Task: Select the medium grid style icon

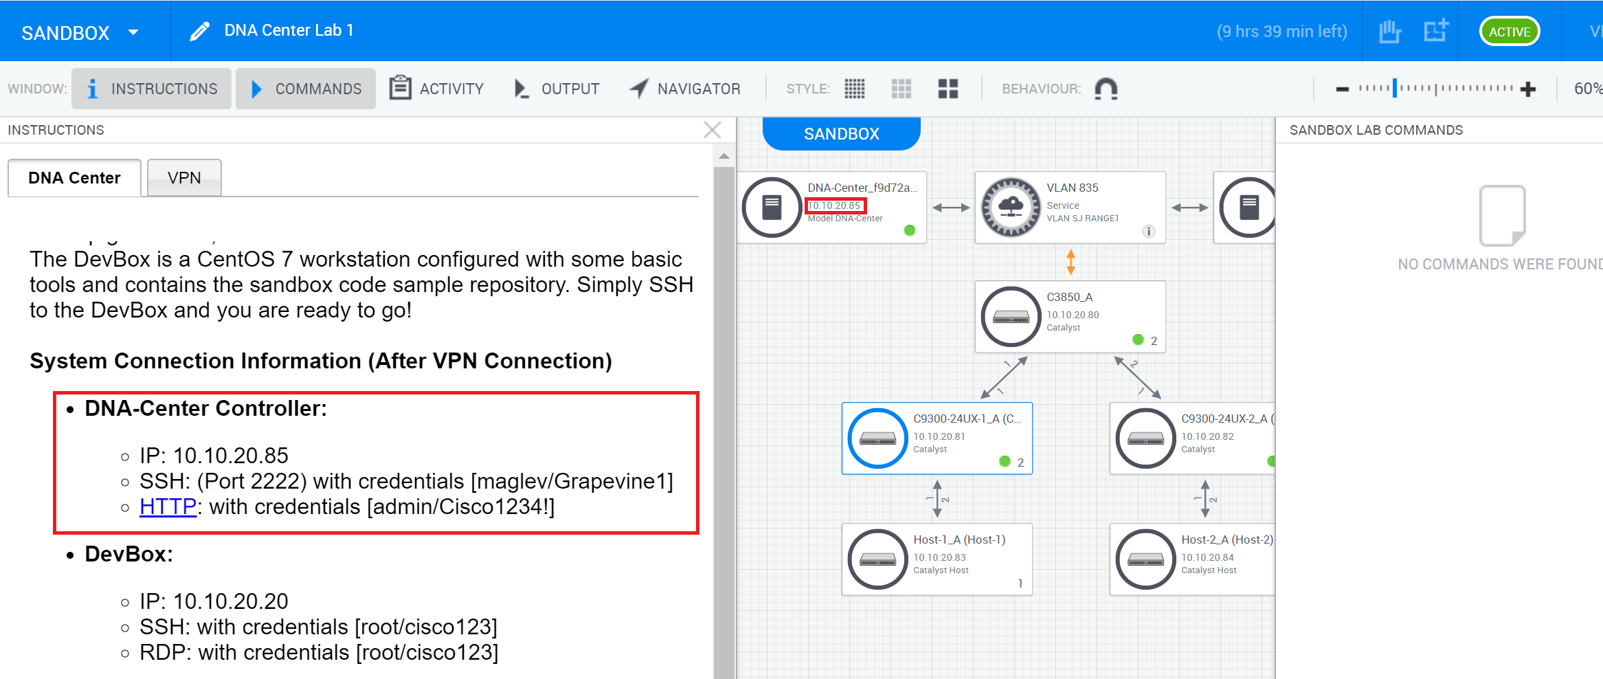Action: click(x=901, y=89)
